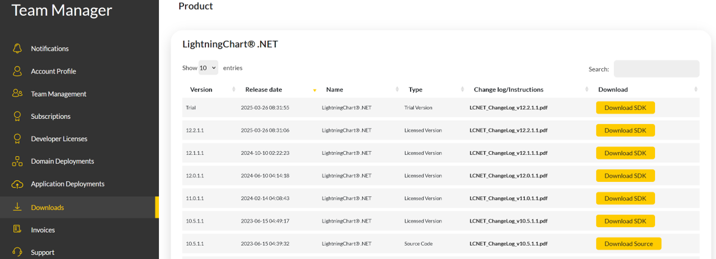Click release date 2024-02-14 04:08:43
Image resolution: width=716 pixels, height=259 pixels.
pyautogui.click(x=265, y=198)
